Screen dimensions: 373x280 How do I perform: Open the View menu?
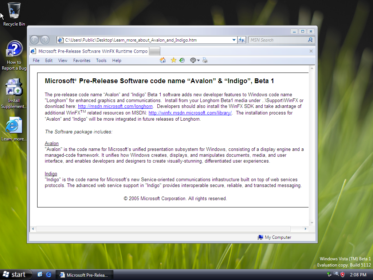[x=63, y=61]
